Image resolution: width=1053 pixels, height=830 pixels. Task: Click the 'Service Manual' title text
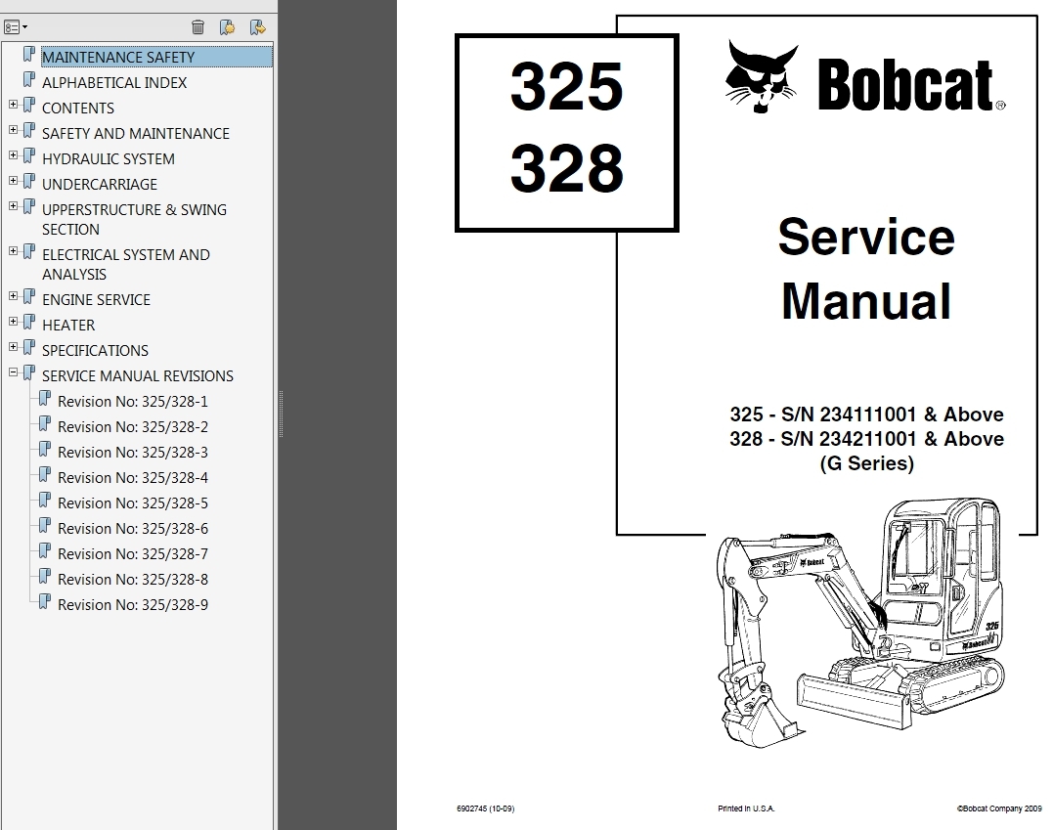click(866, 269)
